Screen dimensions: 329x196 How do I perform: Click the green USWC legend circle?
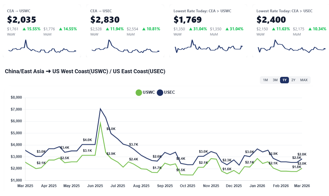[139, 92]
